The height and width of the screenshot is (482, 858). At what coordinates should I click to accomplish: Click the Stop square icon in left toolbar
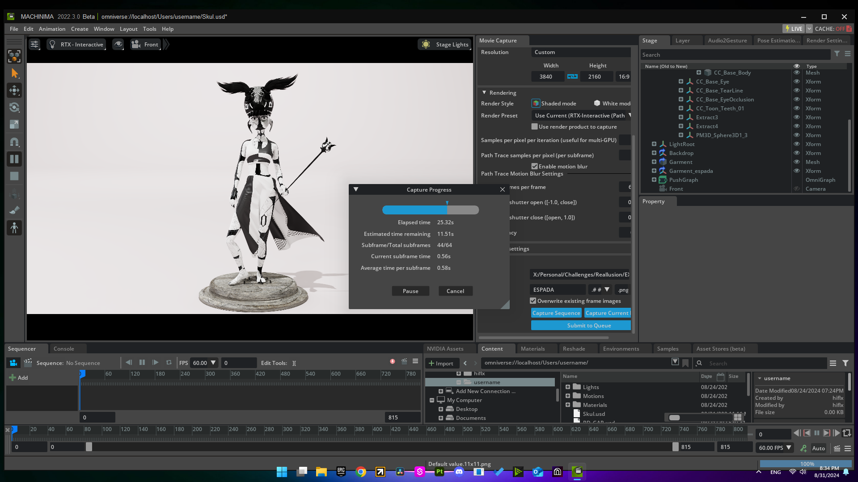[x=14, y=176]
